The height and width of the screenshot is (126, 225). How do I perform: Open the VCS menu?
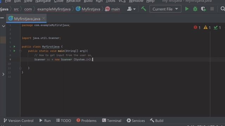point(122,1)
